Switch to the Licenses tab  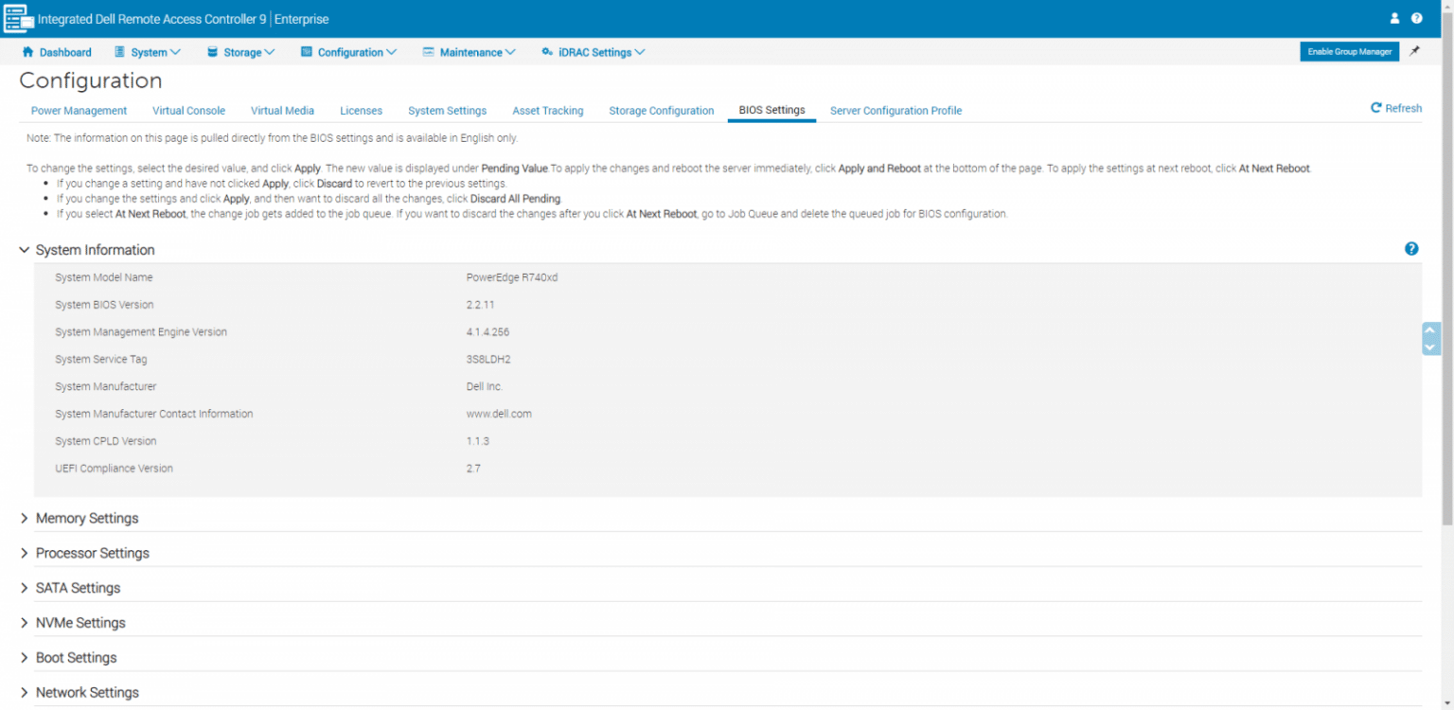(361, 111)
